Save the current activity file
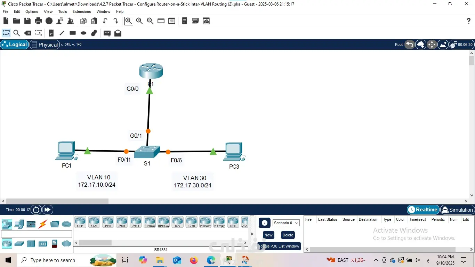 pos(27,21)
